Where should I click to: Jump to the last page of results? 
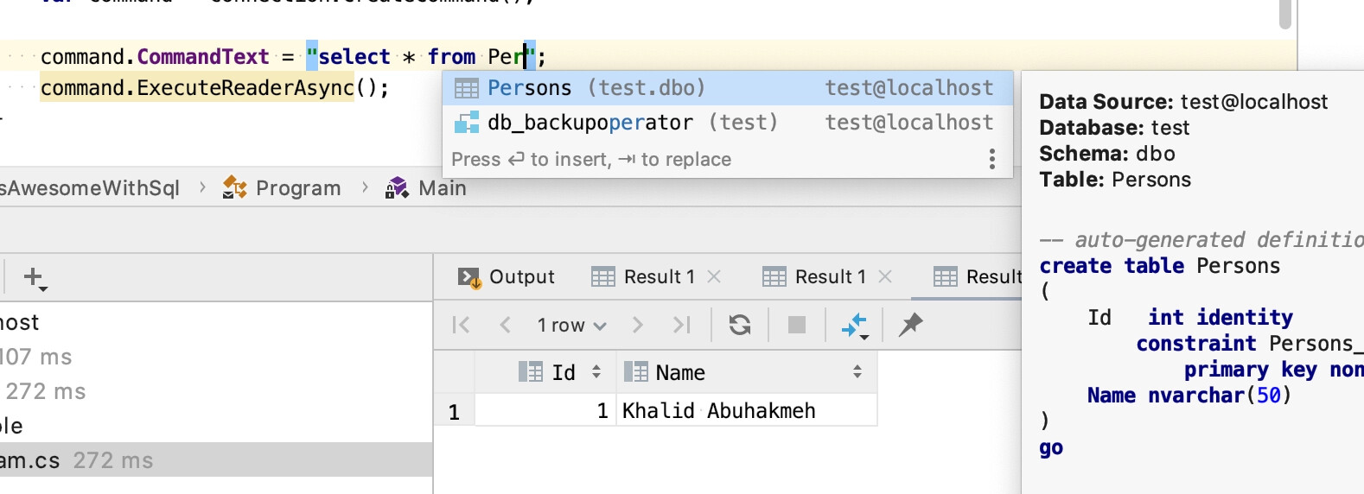(682, 325)
